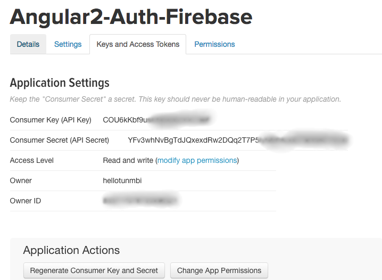Click the Change App Permissions button

click(219, 270)
